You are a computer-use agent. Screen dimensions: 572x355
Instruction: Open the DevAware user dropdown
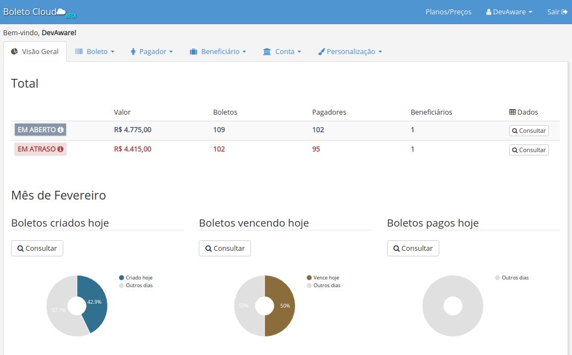509,12
